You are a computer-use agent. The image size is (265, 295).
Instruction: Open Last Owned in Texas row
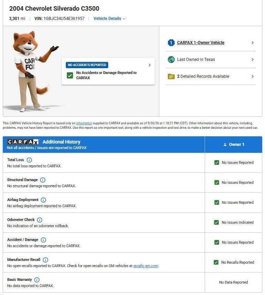(211, 60)
